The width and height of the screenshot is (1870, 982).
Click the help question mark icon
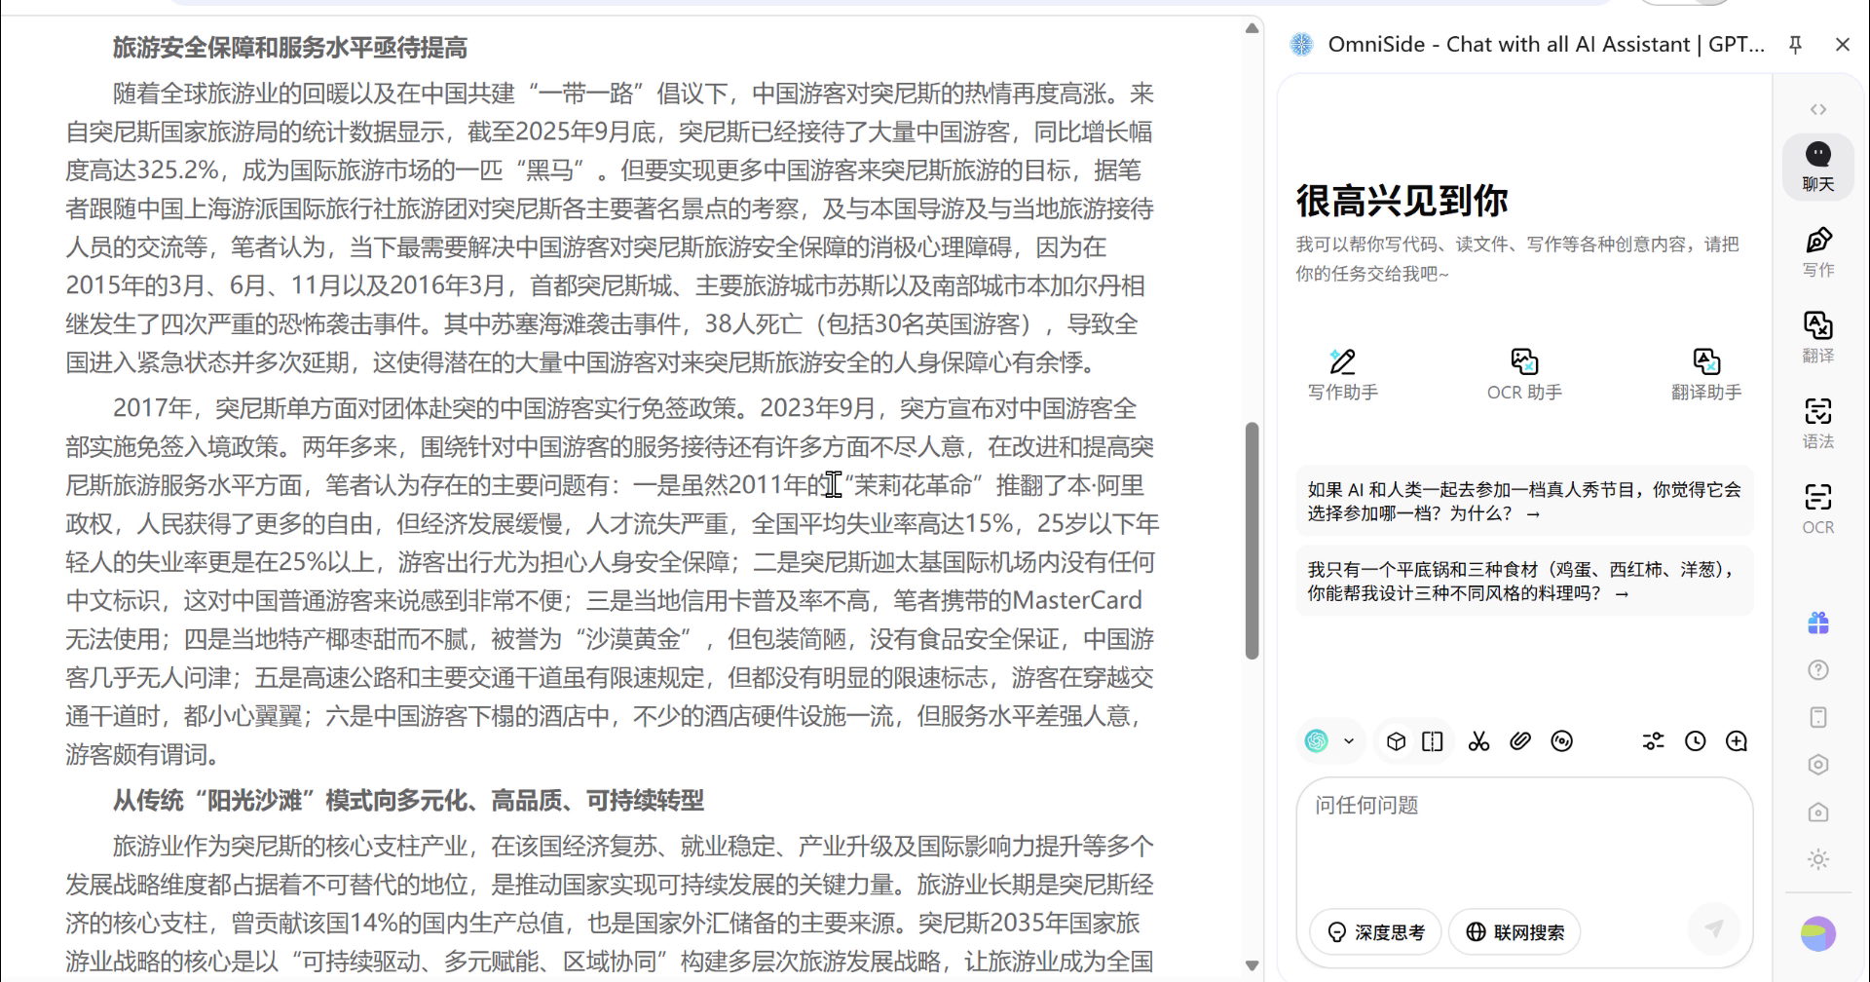pos(1817,670)
